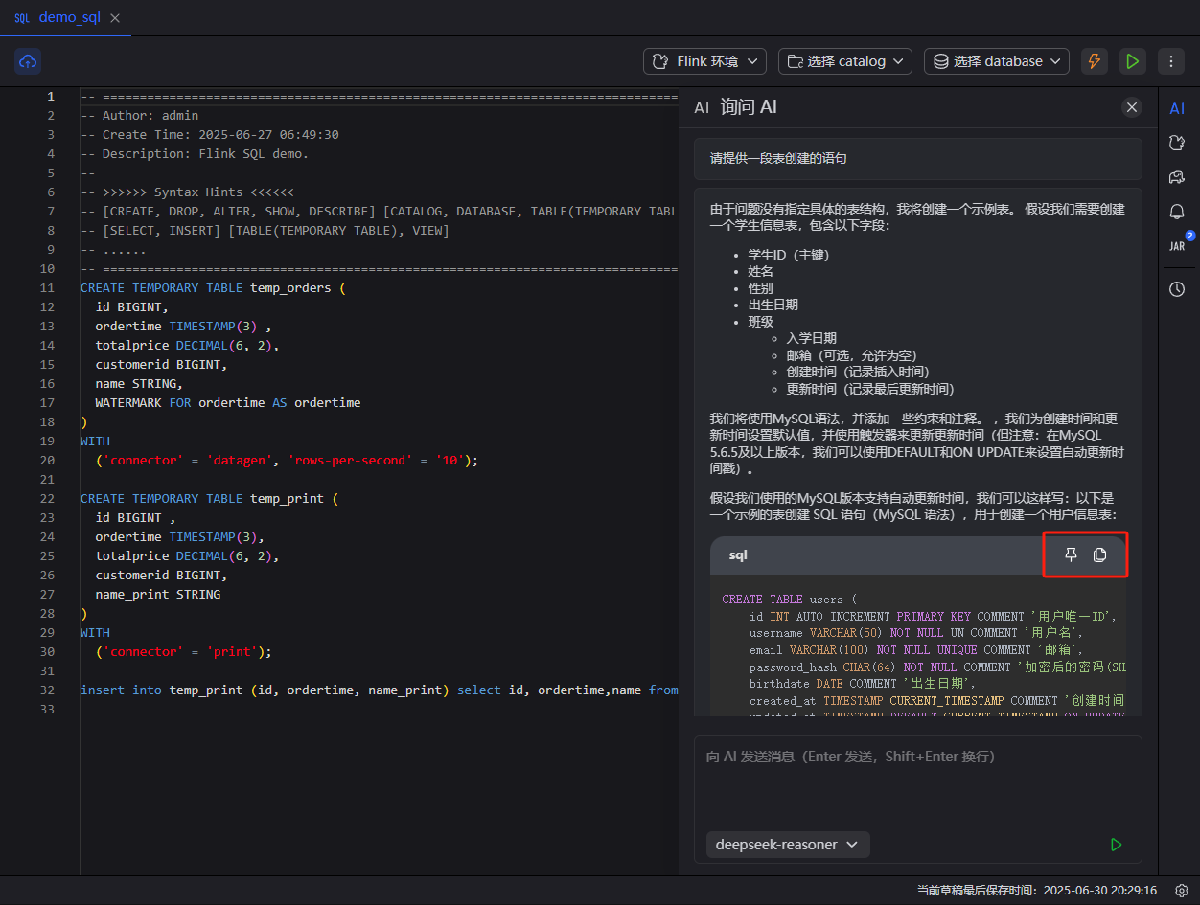Screen dimensions: 1200x905
Task: Expand the 选择 catalog dropdown
Action: [844, 61]
